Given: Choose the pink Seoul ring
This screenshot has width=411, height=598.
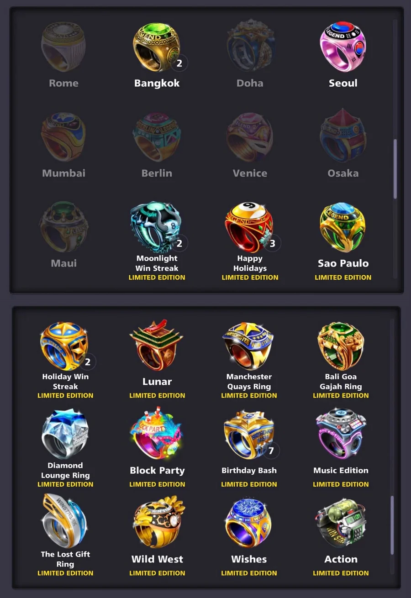Looking at the screenshot, I should tap(343, 47).
